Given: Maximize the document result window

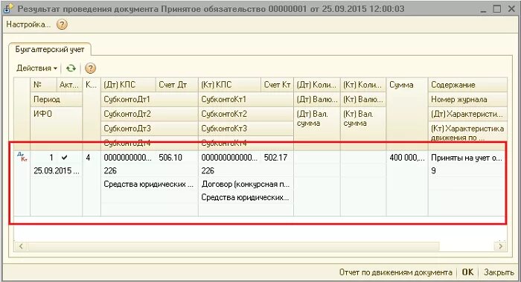Looking at the screenshot, I should coord(497,9).
